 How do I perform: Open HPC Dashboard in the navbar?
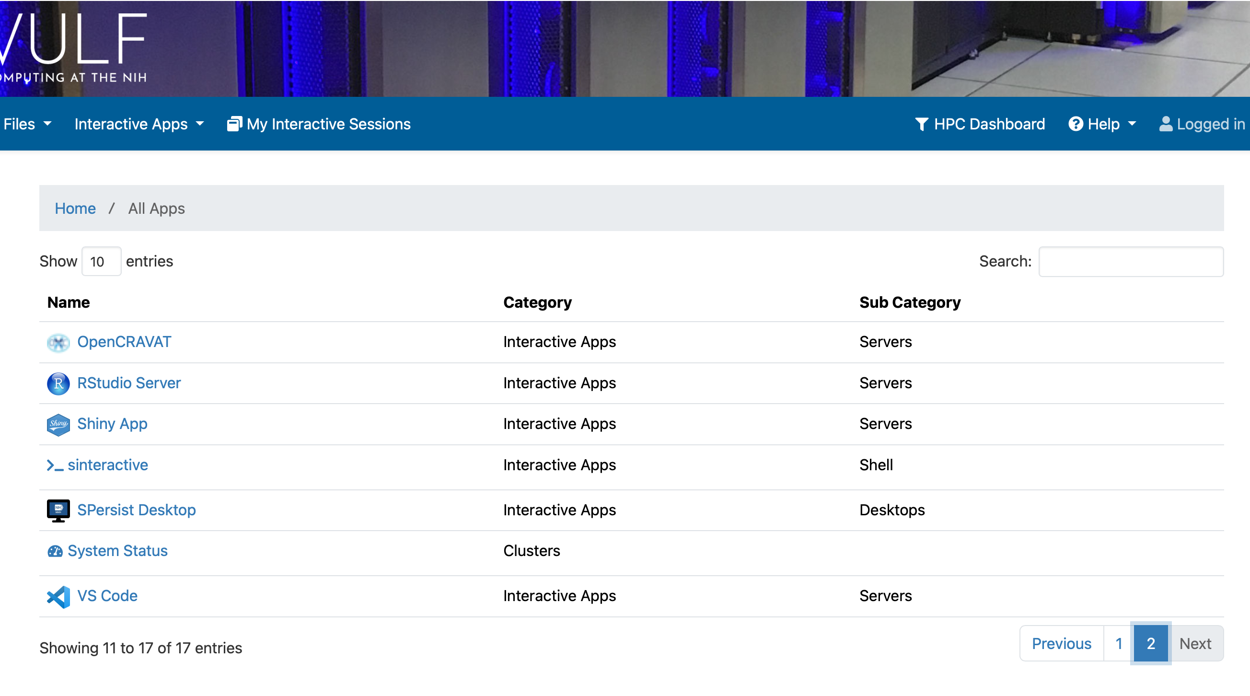[x=980, y=124]
